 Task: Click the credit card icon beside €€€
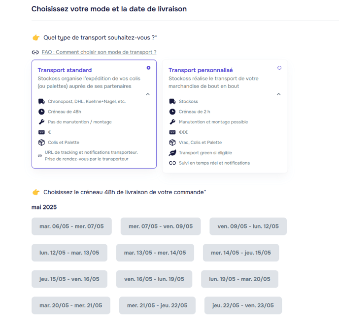[x=172, y=132]
